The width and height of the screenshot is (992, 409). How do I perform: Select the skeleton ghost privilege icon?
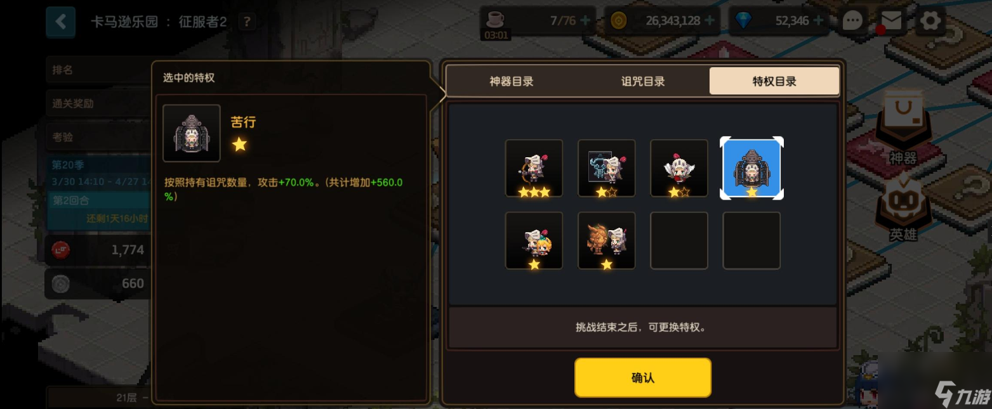click(x=606, y=168)
